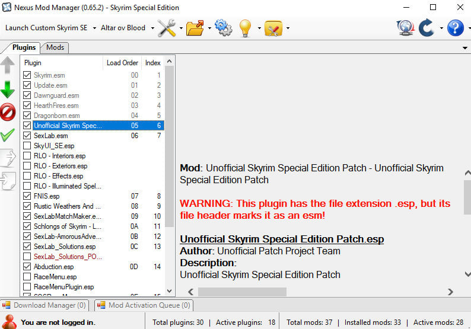471x329 pixels.
Task: Sort by the Index column header
Action: click(x=152, y=63)
